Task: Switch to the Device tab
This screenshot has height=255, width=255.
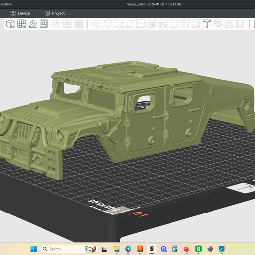Action: (x=20, y=13)
